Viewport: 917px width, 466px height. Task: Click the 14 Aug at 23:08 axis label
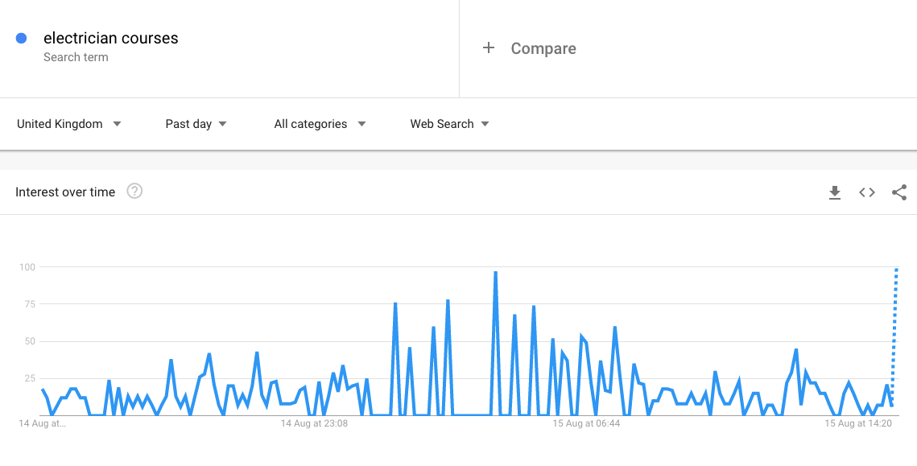pyautogui.click(x=314, y=423)
